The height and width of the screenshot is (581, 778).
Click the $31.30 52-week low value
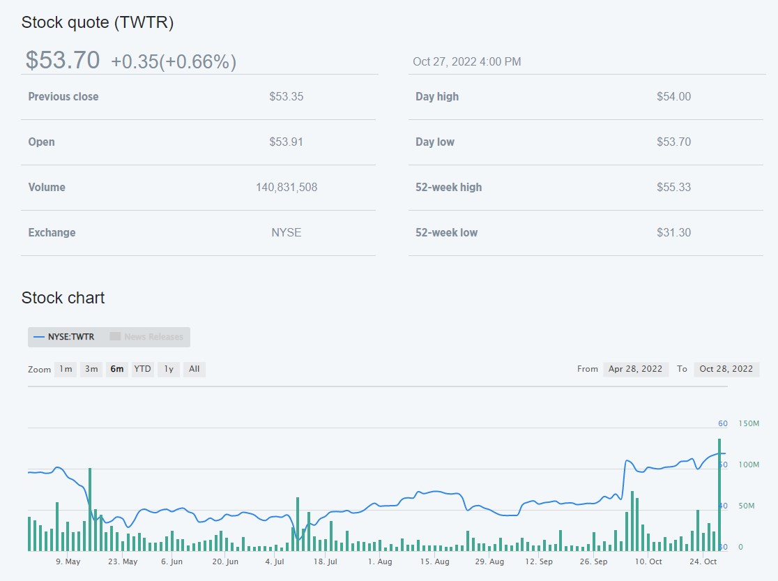pyautogui.click(x=674, y=233)
